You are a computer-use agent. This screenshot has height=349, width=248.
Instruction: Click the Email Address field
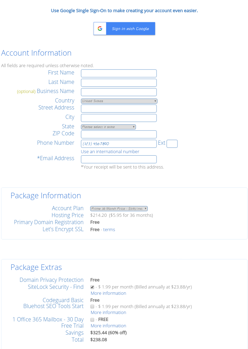point(119,159)
